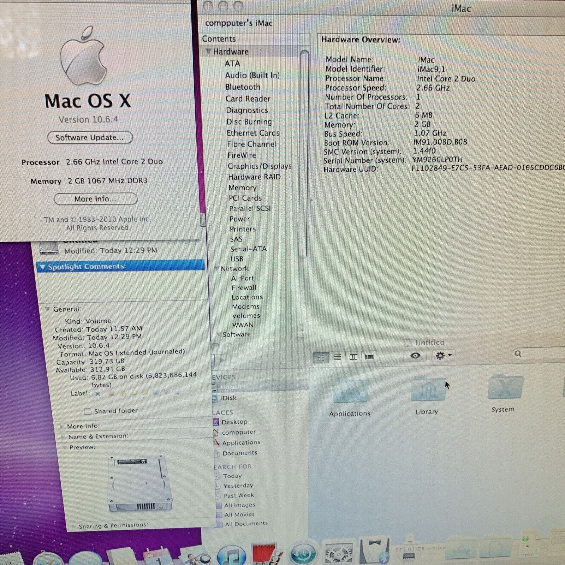This screenshot has width=565, height=565.
Task: Apply the red color label
Action: [112, 393]
